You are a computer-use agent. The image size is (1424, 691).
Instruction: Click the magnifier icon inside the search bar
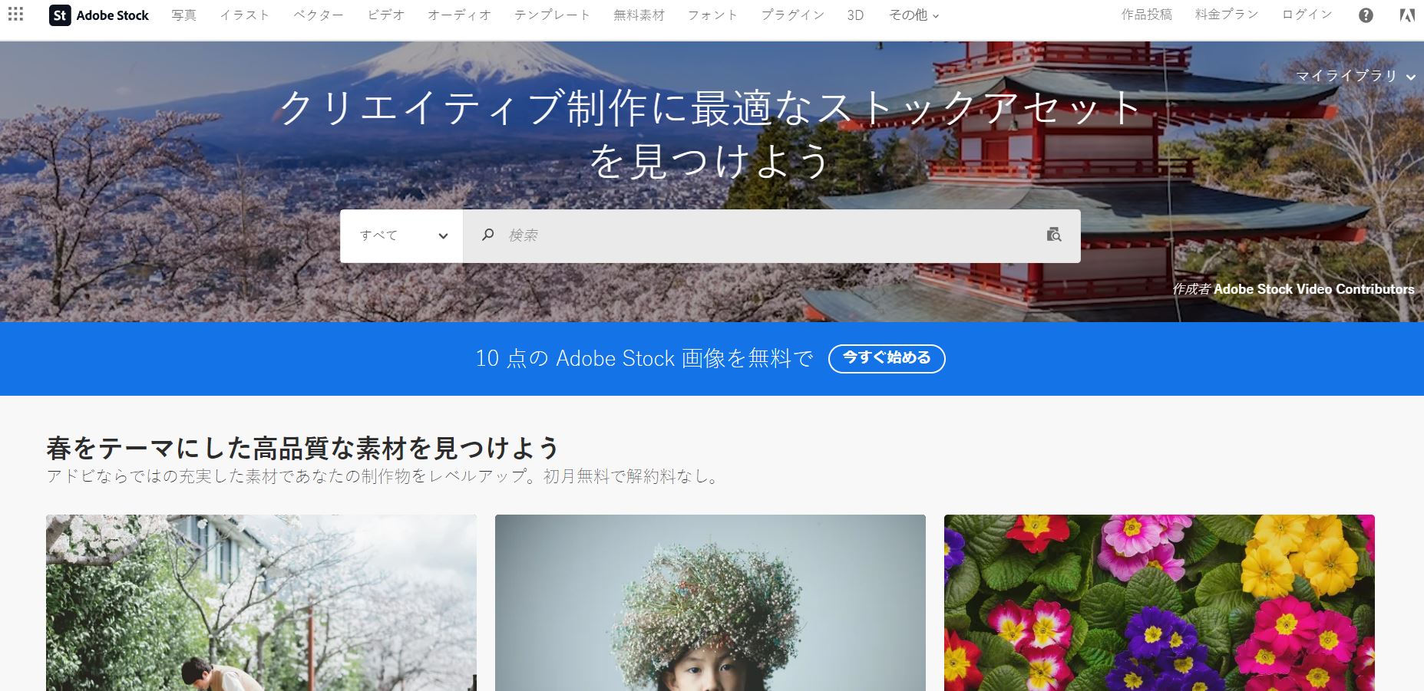[x=489, y=235]
